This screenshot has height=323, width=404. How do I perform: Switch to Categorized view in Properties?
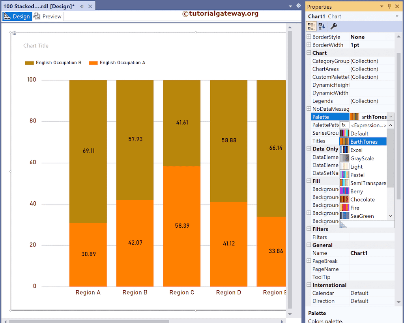(x=311, y=26)
